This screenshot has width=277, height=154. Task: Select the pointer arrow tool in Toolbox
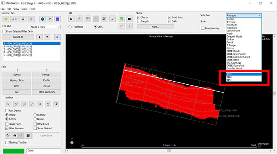(x=8, y=104)
